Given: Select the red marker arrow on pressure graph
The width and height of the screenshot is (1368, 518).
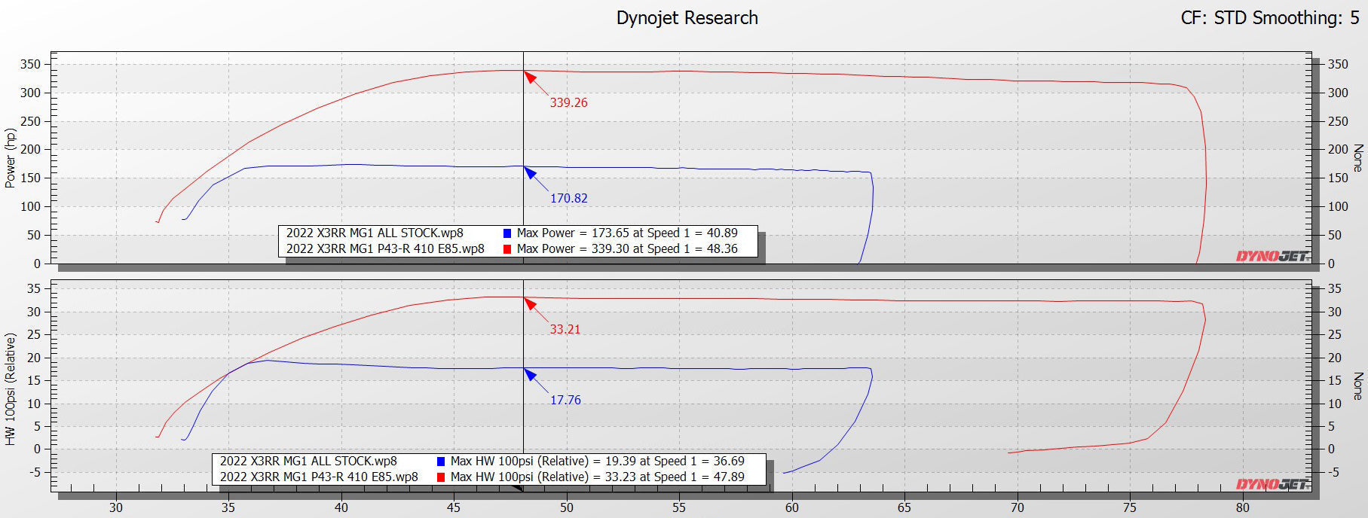Looking at the screenshot, I should point(530,303).
